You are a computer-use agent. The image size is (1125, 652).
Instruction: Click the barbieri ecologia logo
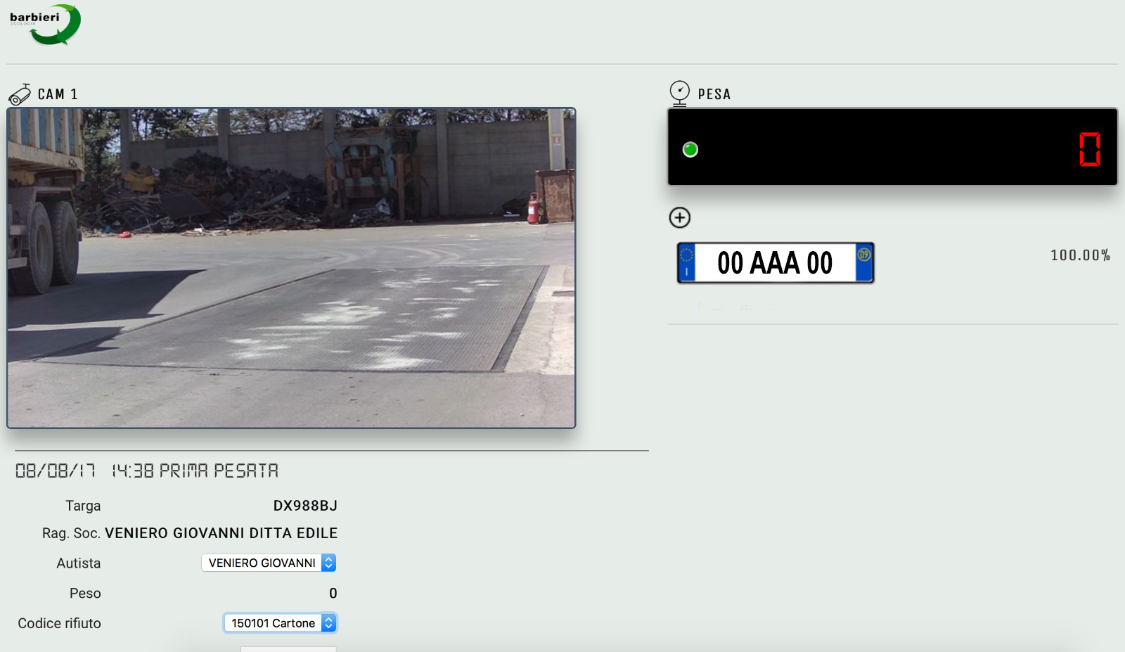[x=45, y=25]
